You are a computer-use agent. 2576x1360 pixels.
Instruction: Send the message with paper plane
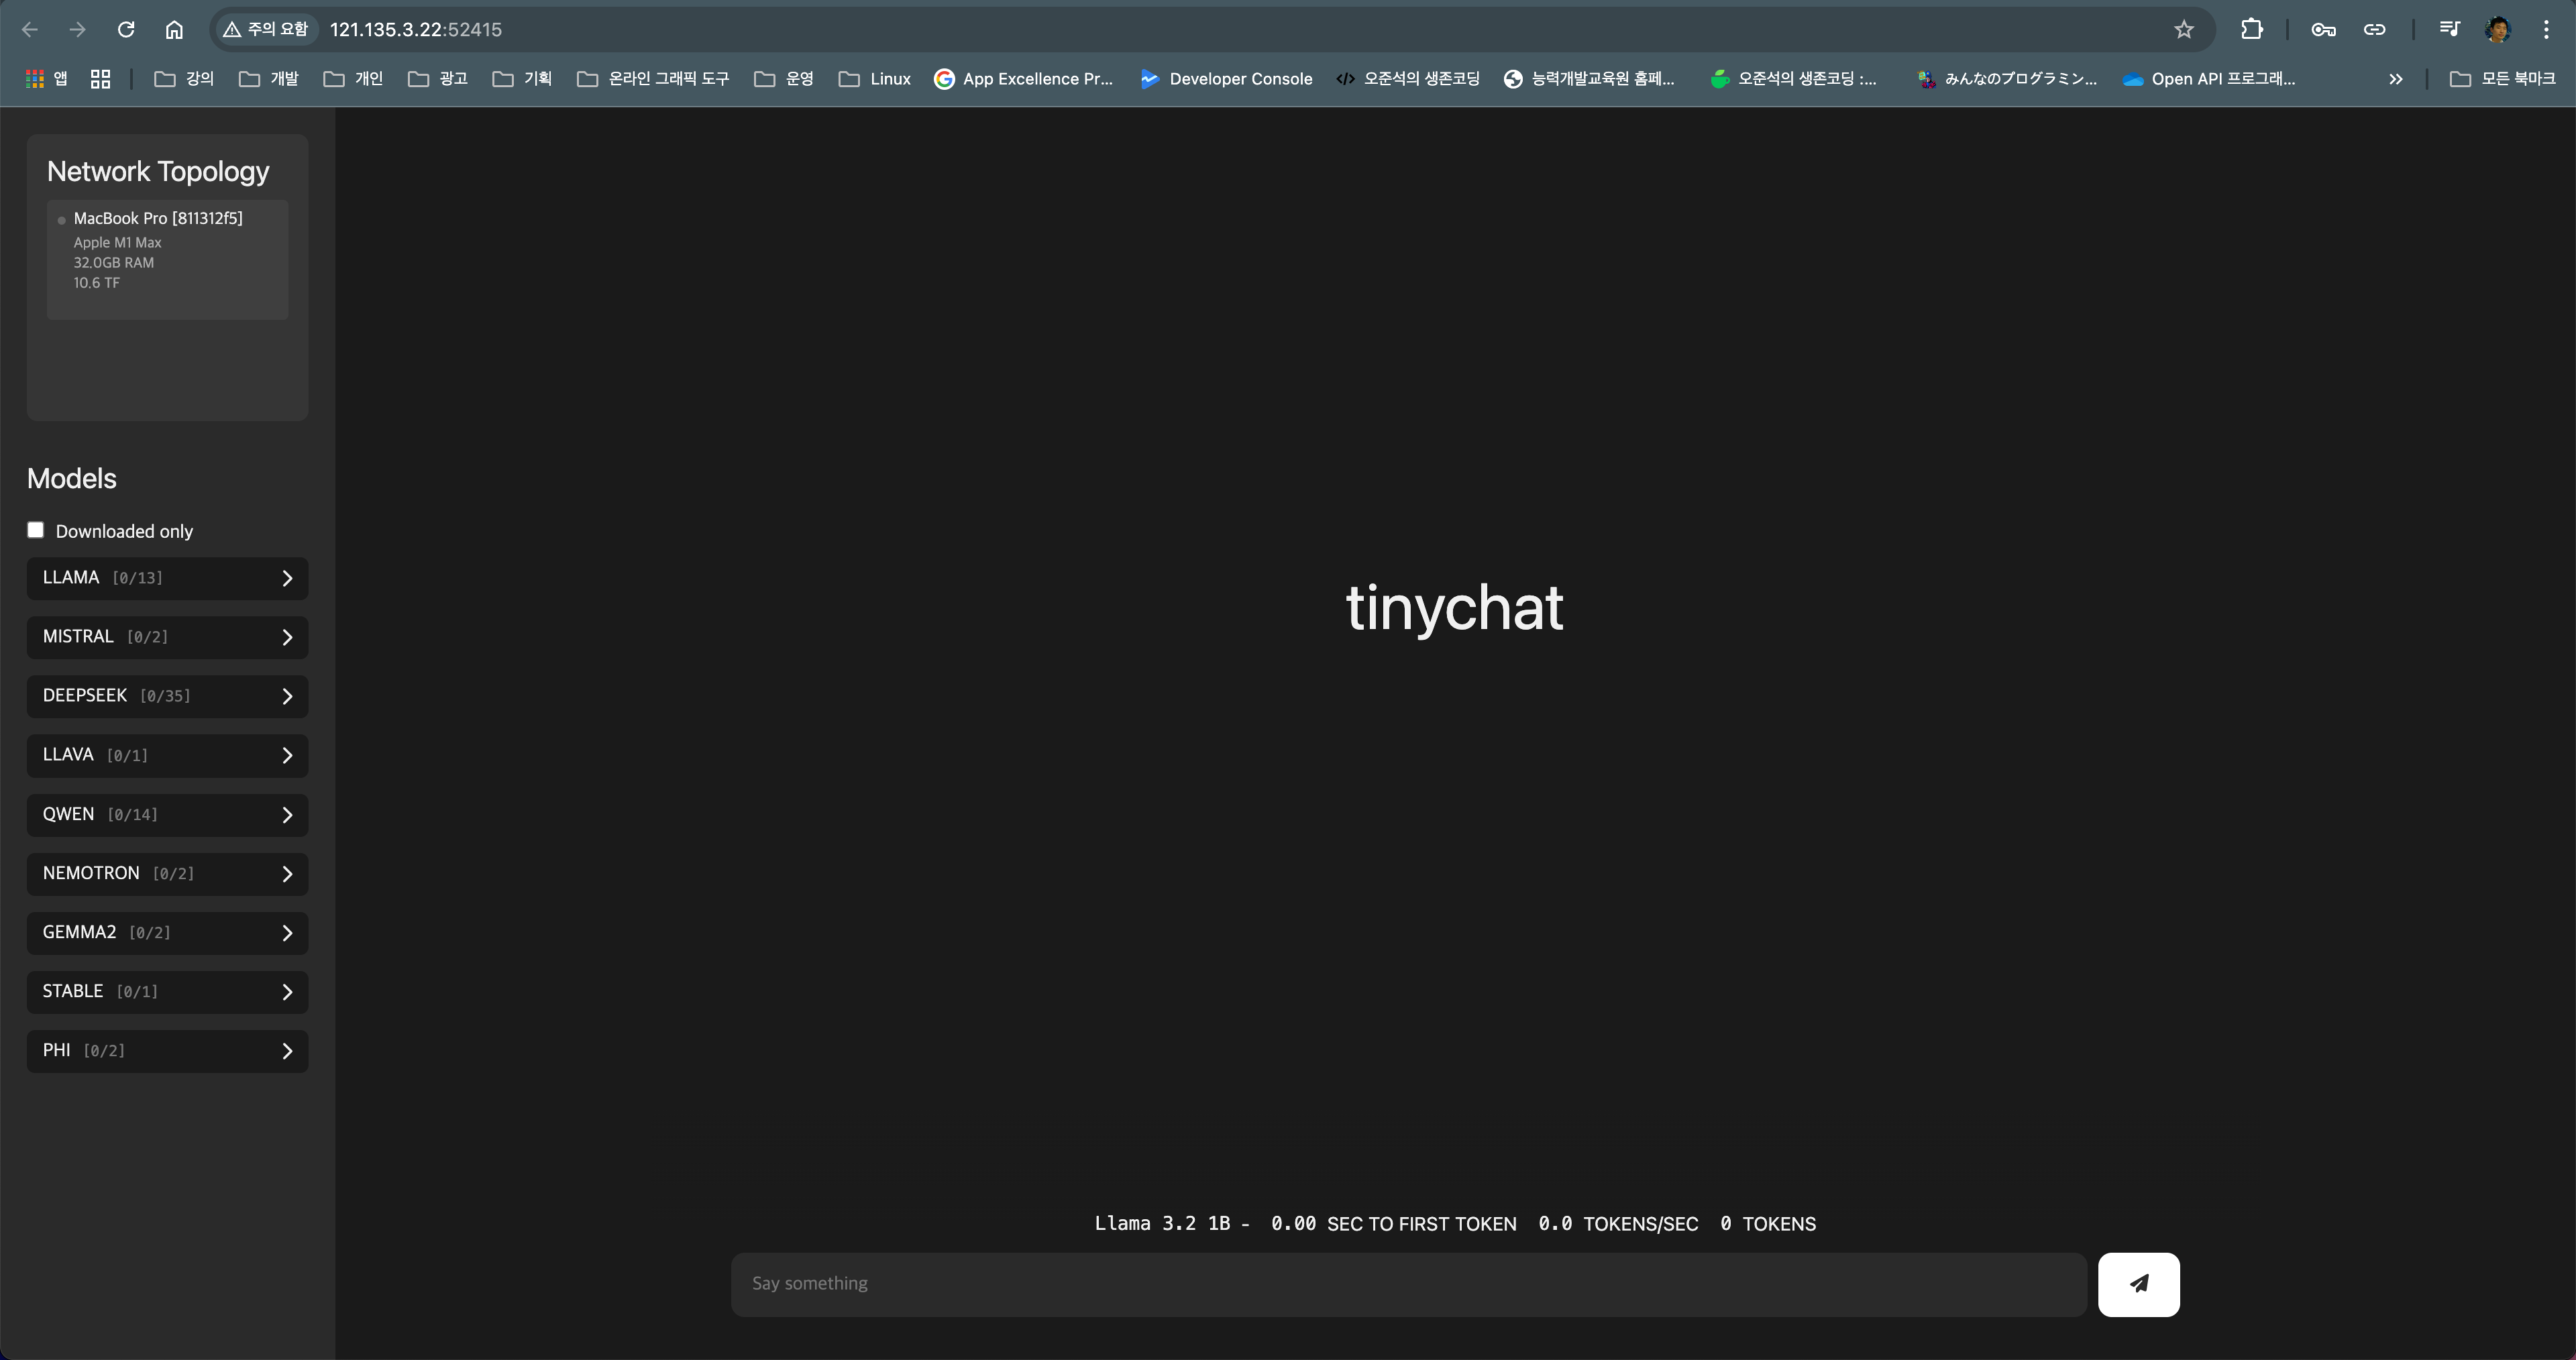(x=2138, y=1284)
